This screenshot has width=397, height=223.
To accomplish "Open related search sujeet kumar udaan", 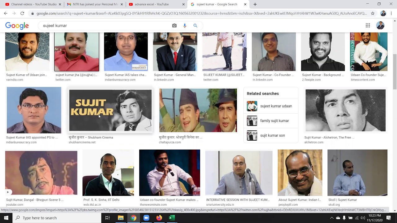I will [x=271, y=106].
